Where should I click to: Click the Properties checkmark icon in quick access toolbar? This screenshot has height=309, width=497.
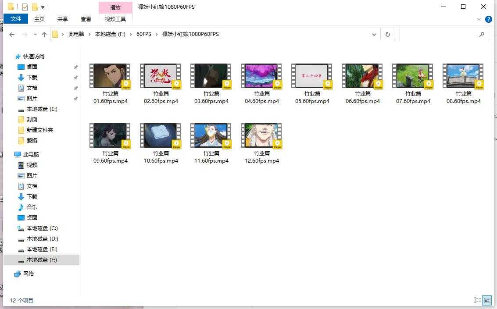pyautogui.click(x=25, y=7)
